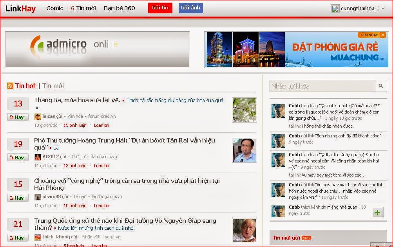Click leicas user avatar icon
The image size is (393, 247).
point(38,117)
